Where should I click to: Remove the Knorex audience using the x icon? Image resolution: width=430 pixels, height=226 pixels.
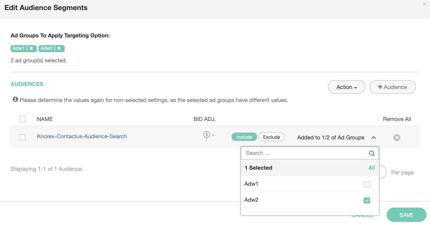pyautogui.click(x=396, y=137)
